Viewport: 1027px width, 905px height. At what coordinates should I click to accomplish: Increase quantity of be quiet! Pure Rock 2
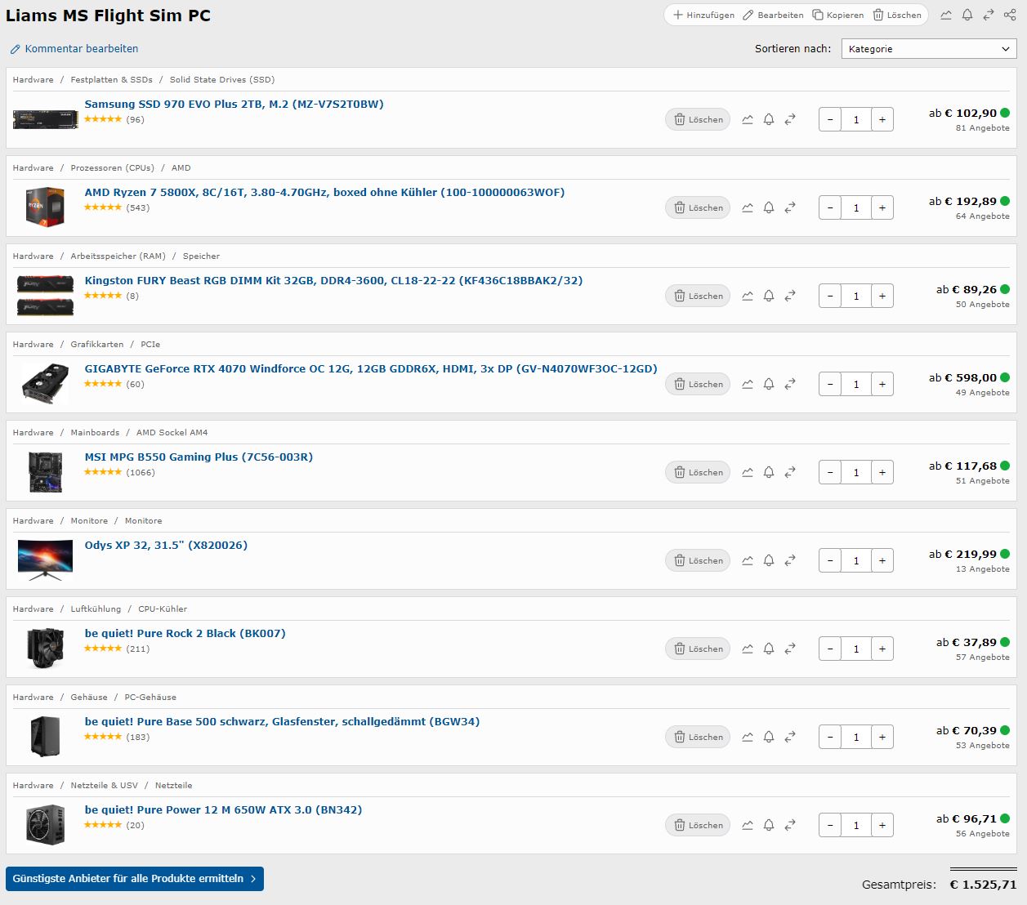(x=882, y=649)
